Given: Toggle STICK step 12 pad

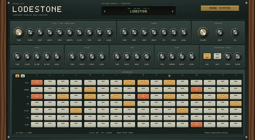Looking at the screenshot, I should (x=182, y=111).
